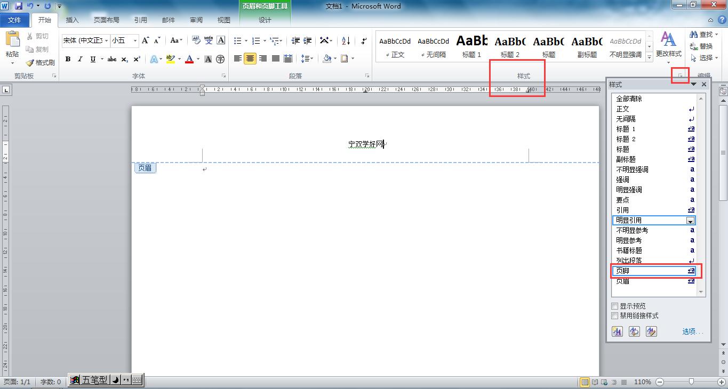
Task: Open the dropdown arrow on 明显引用 style
Action: tap(690, 220)
